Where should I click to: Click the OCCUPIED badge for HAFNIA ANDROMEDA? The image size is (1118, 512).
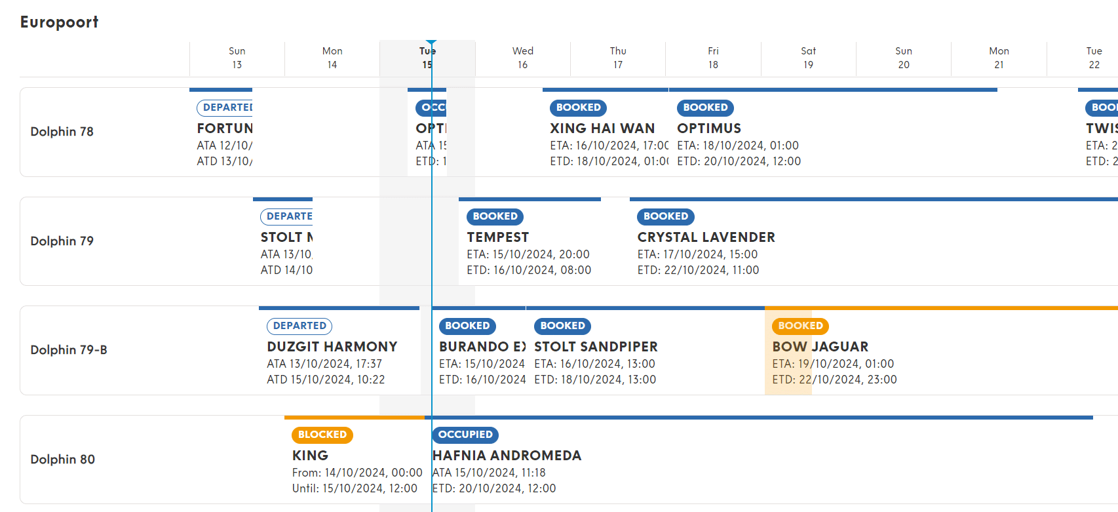pyautogui.click(x=465, y=435)
